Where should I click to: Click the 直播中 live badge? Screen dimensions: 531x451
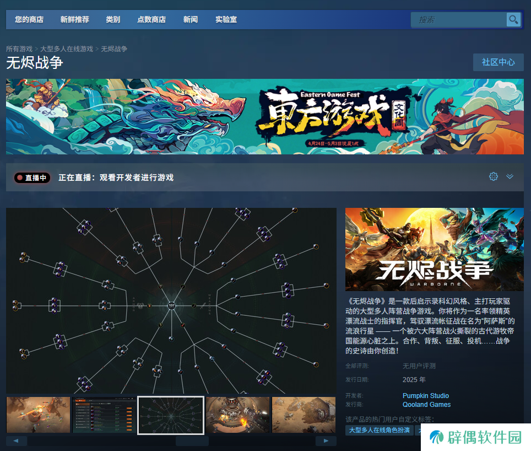point(32,178)
